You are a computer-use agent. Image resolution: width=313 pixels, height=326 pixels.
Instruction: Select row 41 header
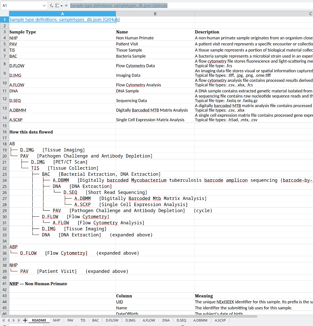[4, 284]
